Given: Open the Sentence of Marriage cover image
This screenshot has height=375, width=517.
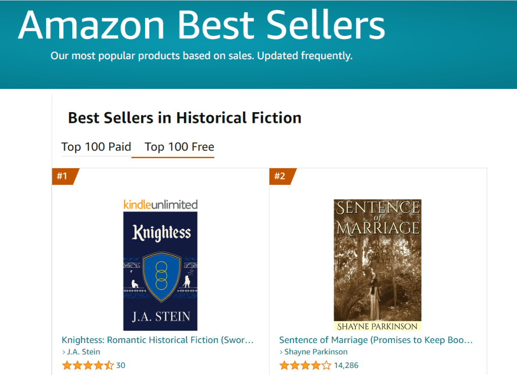Looking at the screenshot, I should [x=377, y=265].
